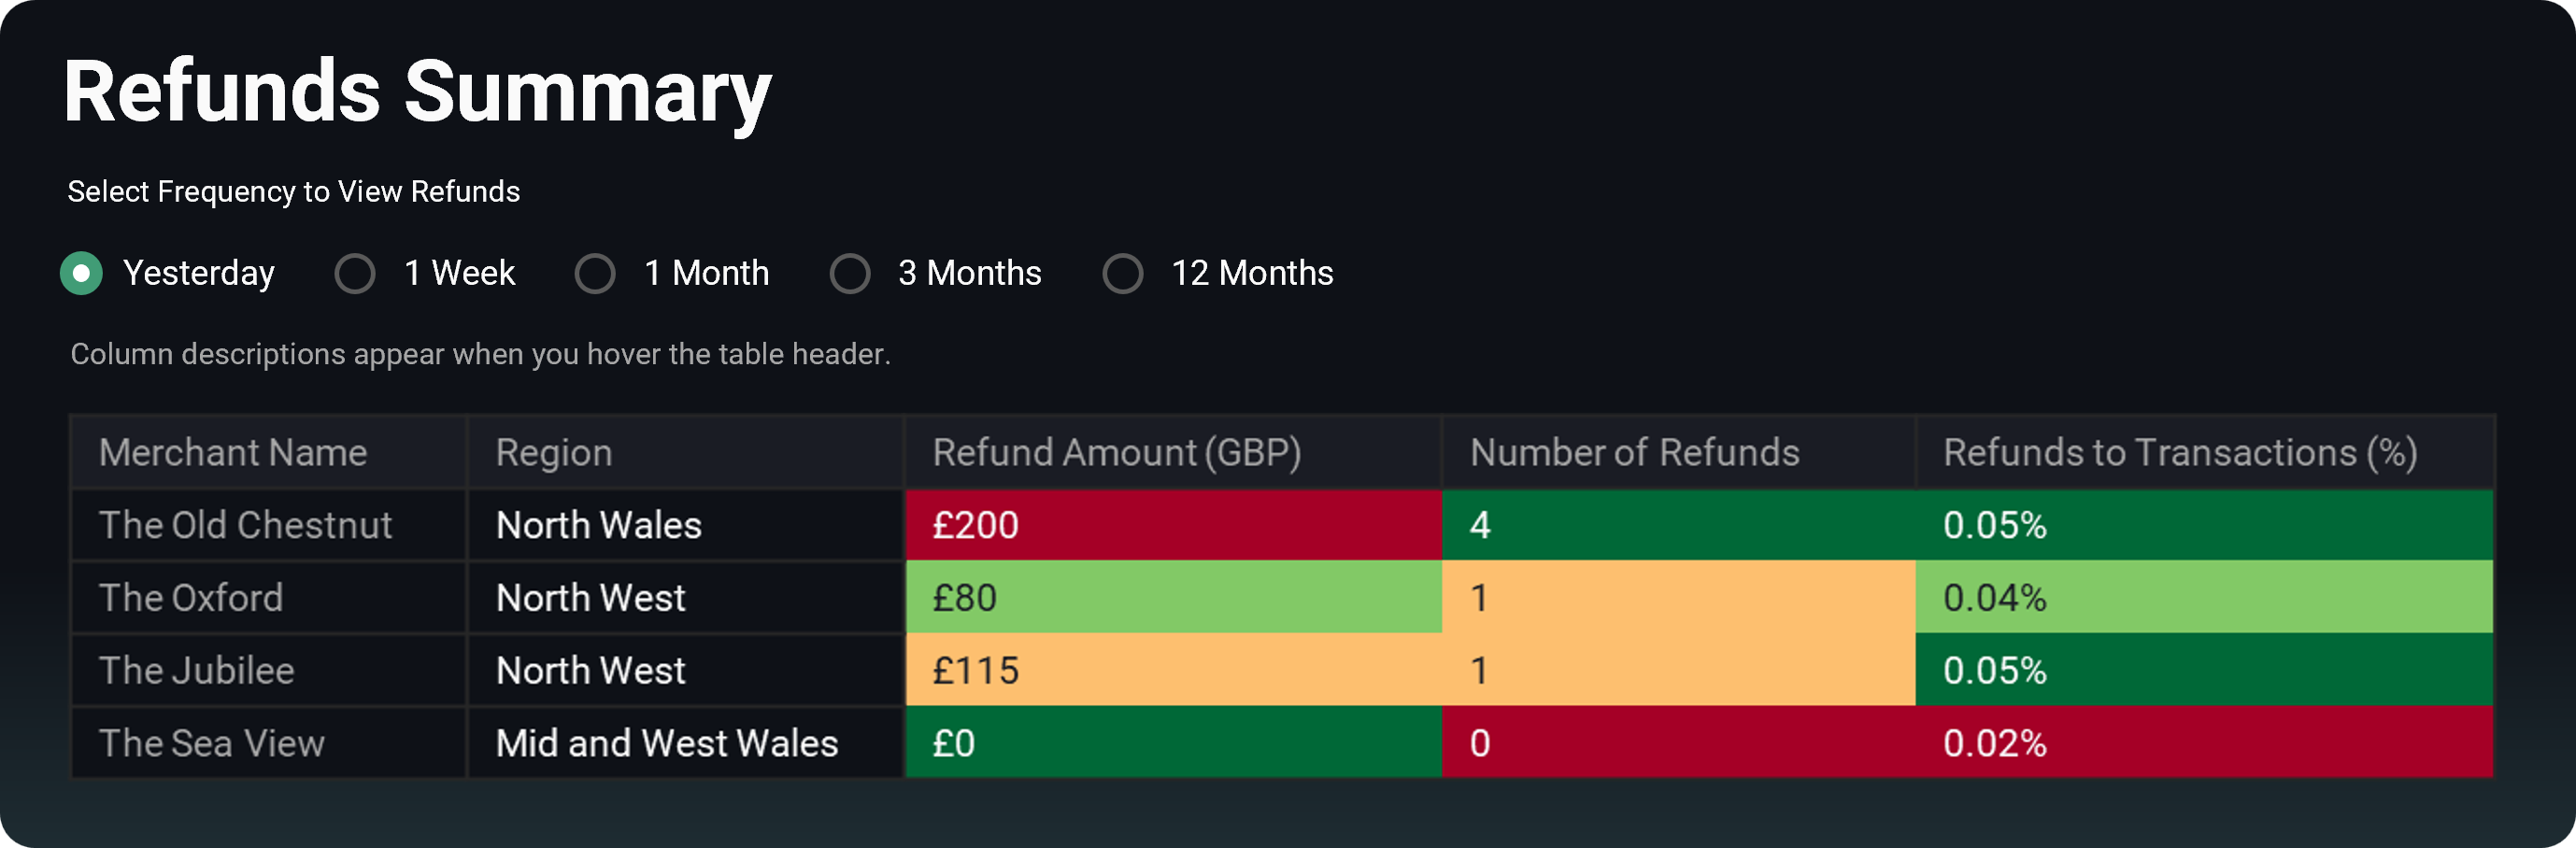Pick the 12 Months radio option
The width and height of the screenshot is (2576, 848).
[1122, 273]
